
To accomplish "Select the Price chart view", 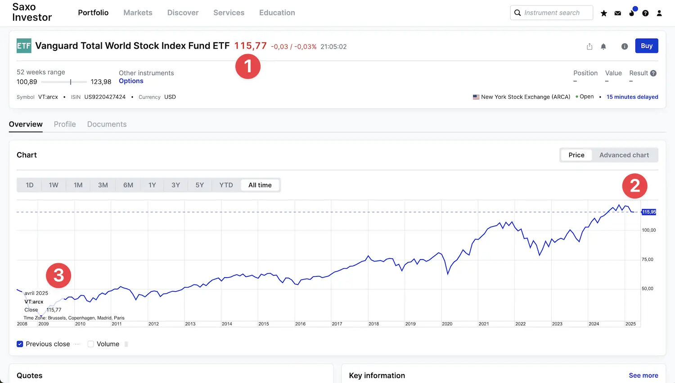I will 576,155.
